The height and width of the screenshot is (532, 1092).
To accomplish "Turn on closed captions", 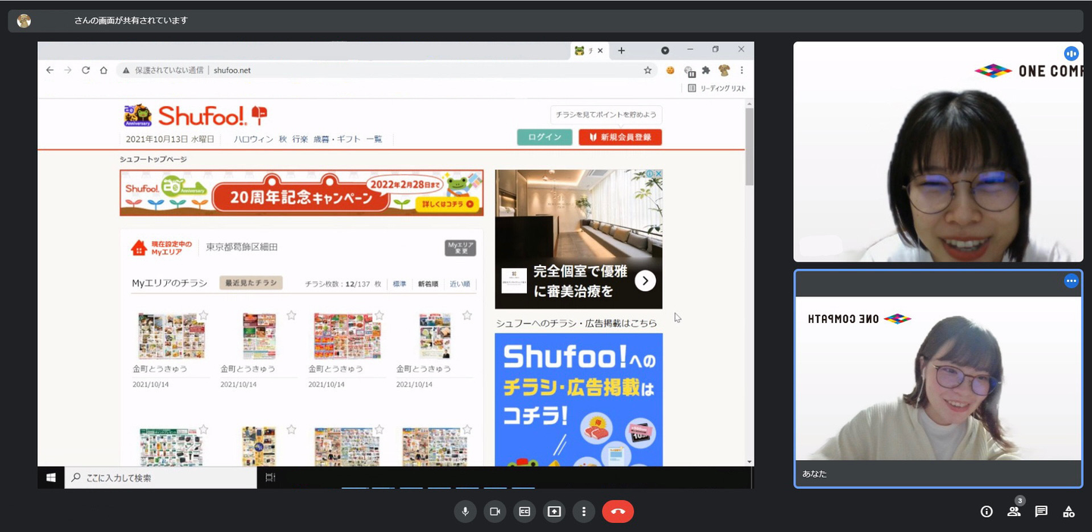I will (524, 512).
